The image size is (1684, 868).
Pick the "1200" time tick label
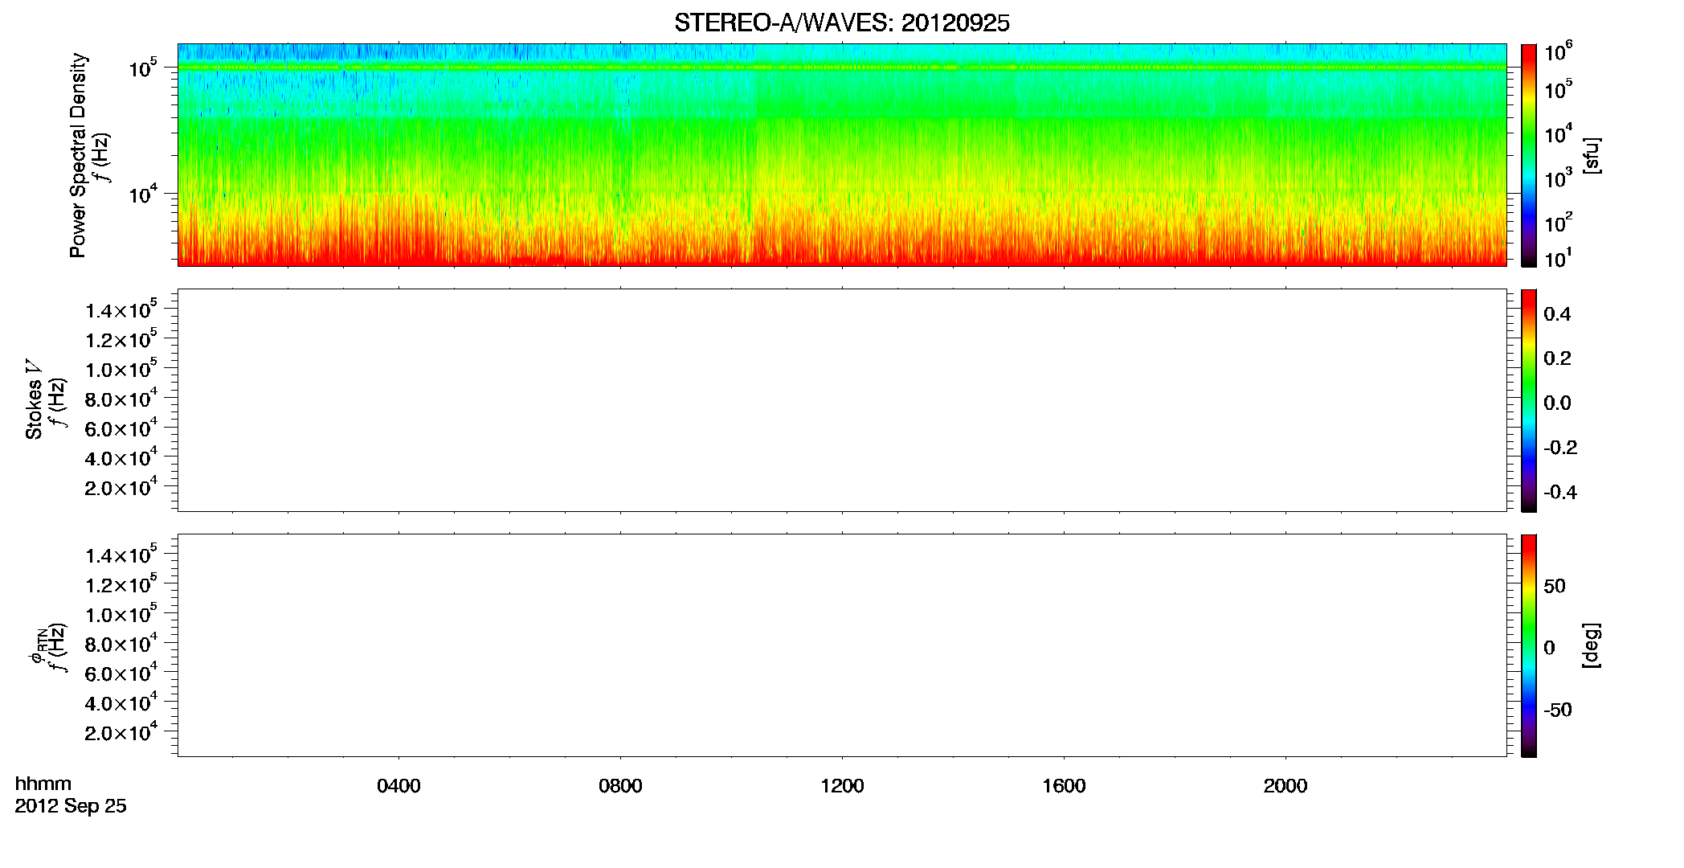pos(842,786)
